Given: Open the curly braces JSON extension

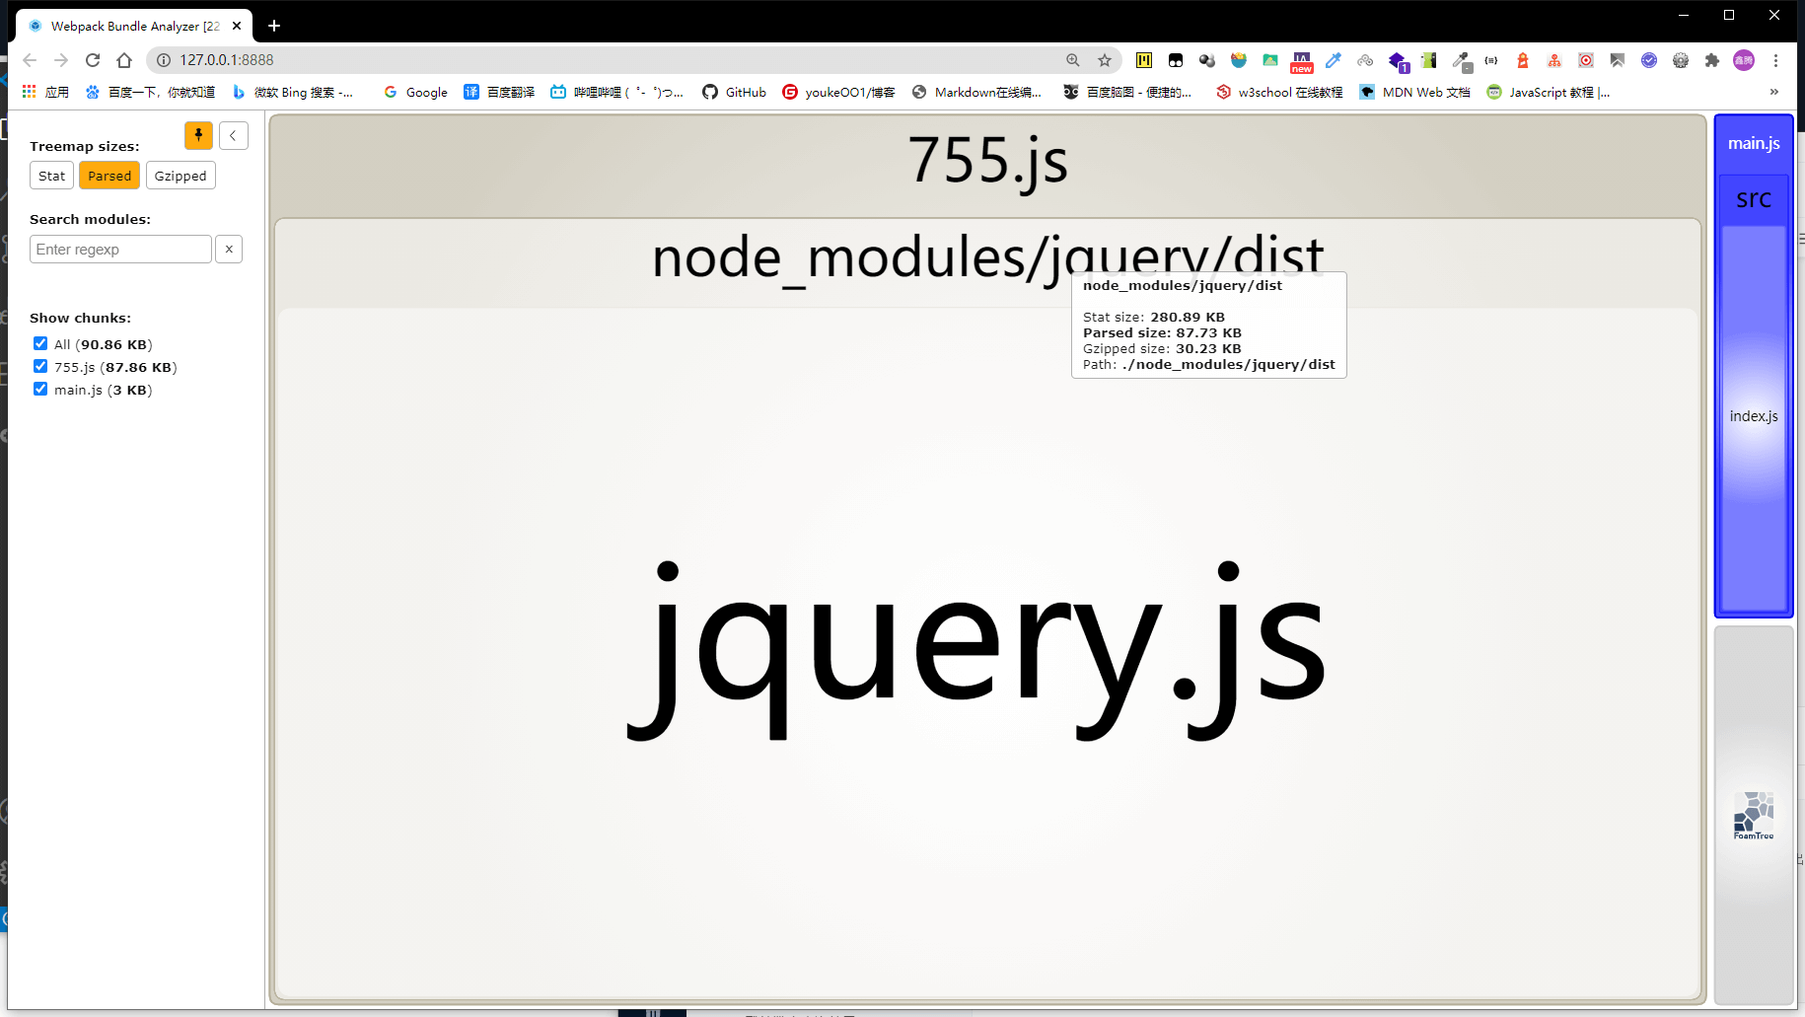Looking at the screenshot, I should click(1491, 60).
